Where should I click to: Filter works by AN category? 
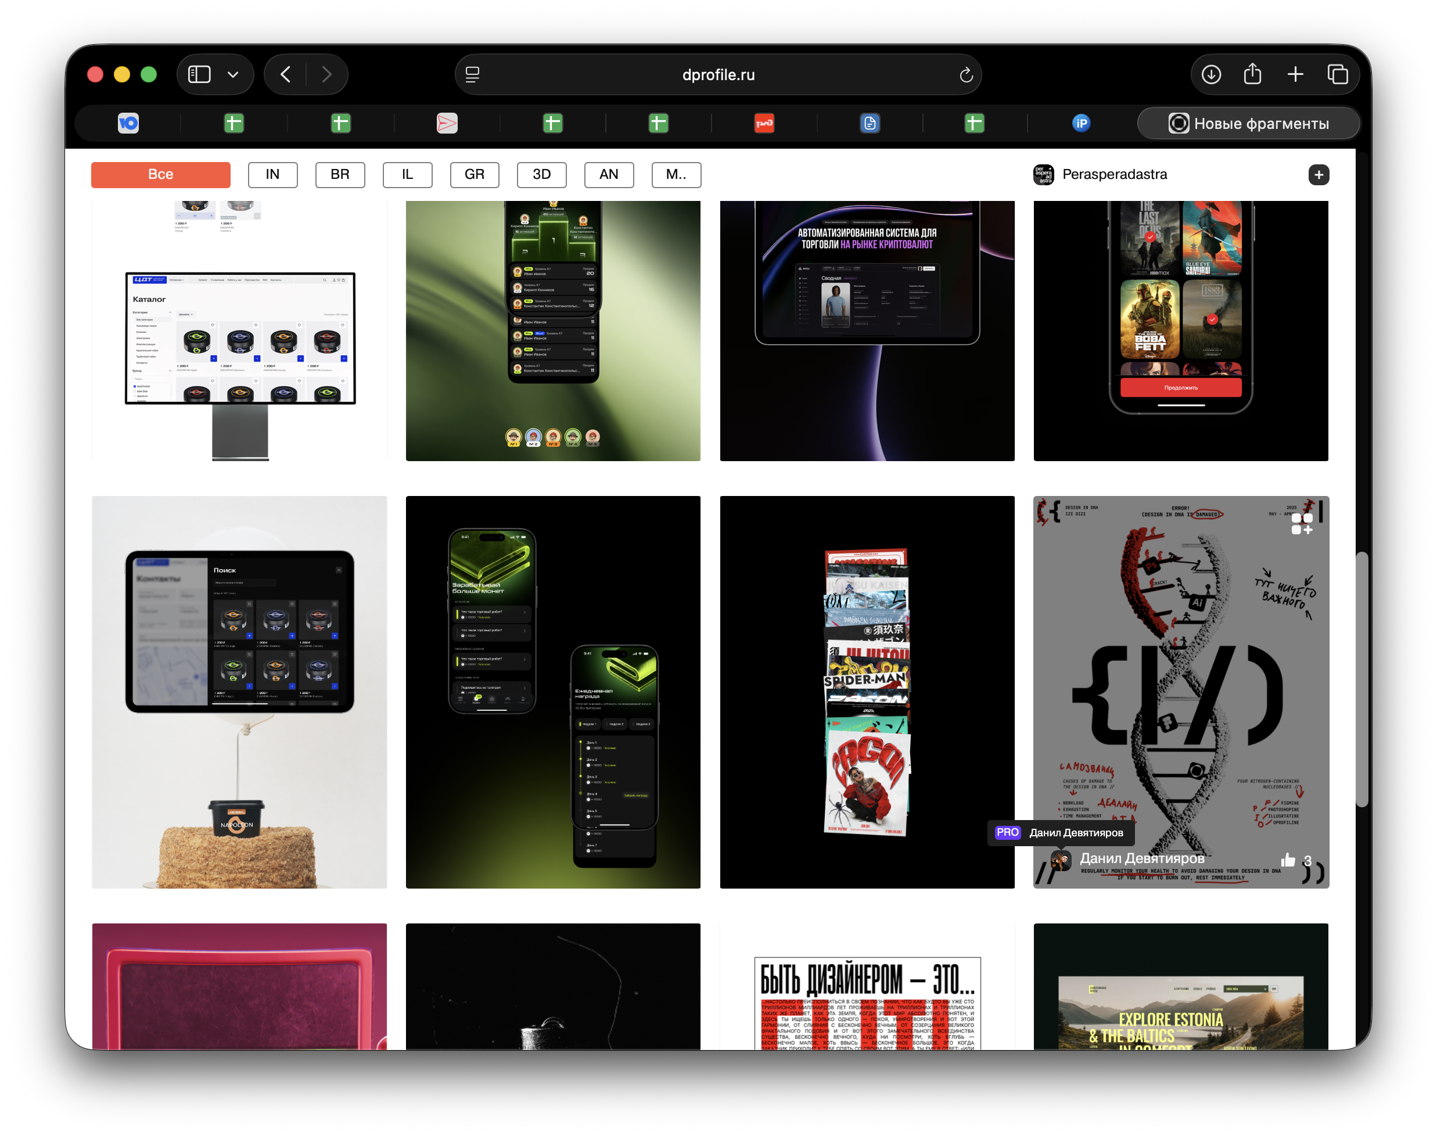[x=609, y=174]
